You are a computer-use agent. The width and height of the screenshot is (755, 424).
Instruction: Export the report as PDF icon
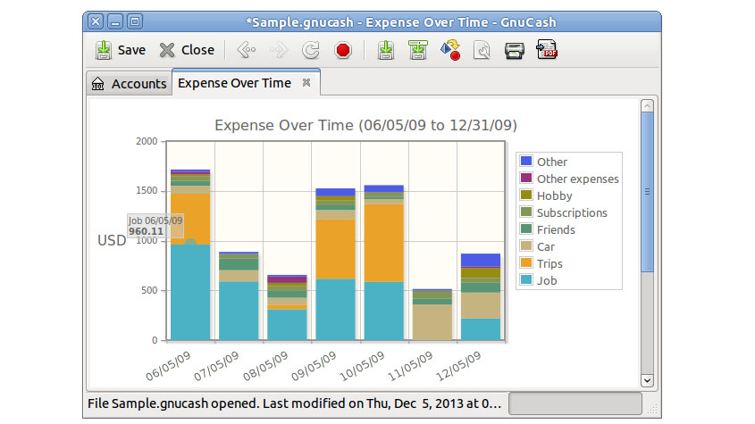(x=547, y=50)
